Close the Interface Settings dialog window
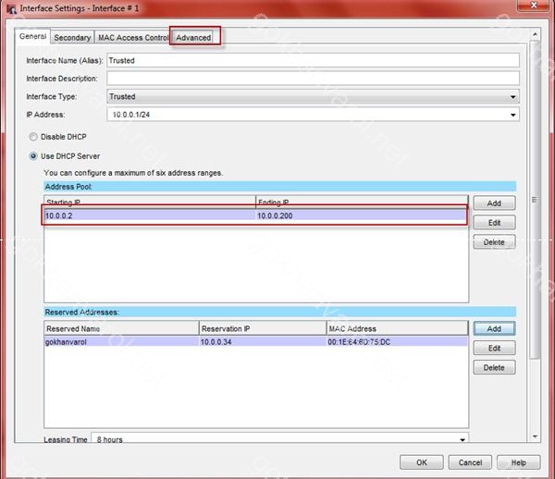 535,9
